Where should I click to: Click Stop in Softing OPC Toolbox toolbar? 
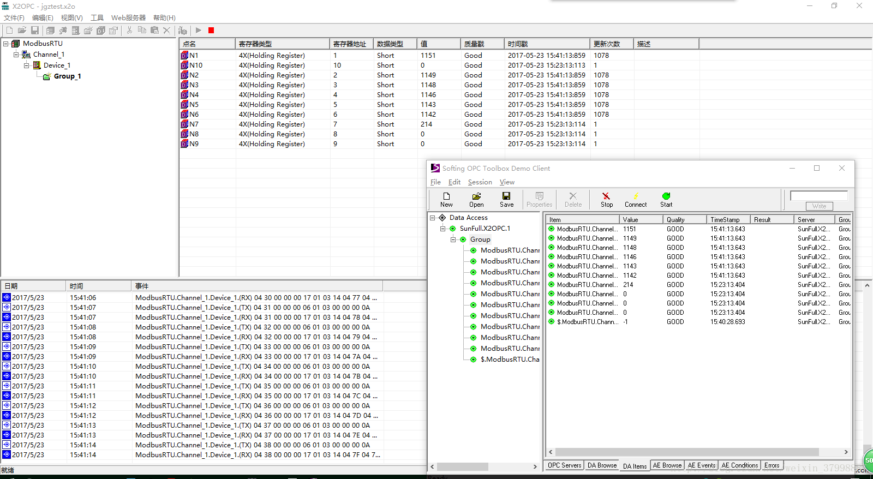(606, 200)
